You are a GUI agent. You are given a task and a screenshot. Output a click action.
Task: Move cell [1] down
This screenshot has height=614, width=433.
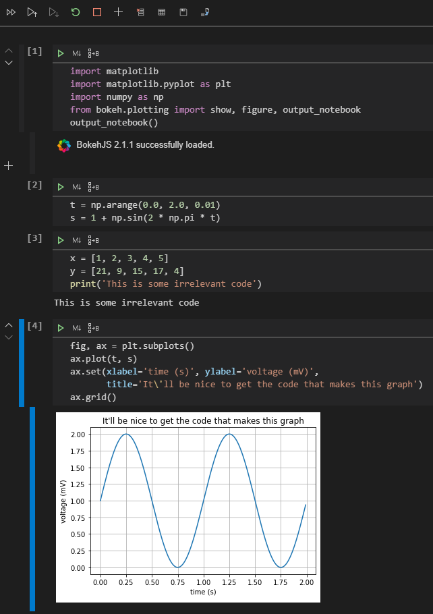tap(9, 62)
